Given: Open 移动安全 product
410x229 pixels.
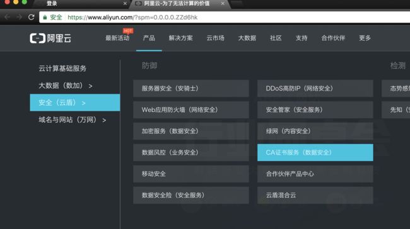Looking at the screenshot, I should [191, 174].
